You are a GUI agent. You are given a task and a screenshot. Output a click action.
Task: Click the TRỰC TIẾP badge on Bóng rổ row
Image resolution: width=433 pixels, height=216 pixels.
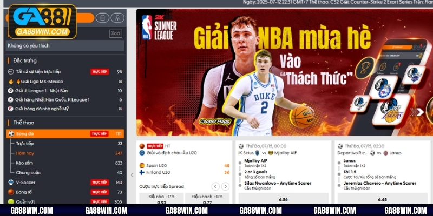(x=100, y=192)
